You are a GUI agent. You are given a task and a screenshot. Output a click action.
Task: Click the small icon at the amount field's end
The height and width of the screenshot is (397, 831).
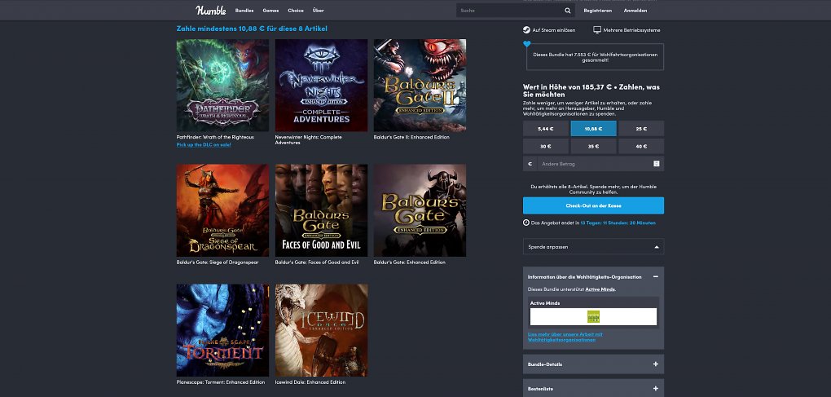tap(656, 164)
